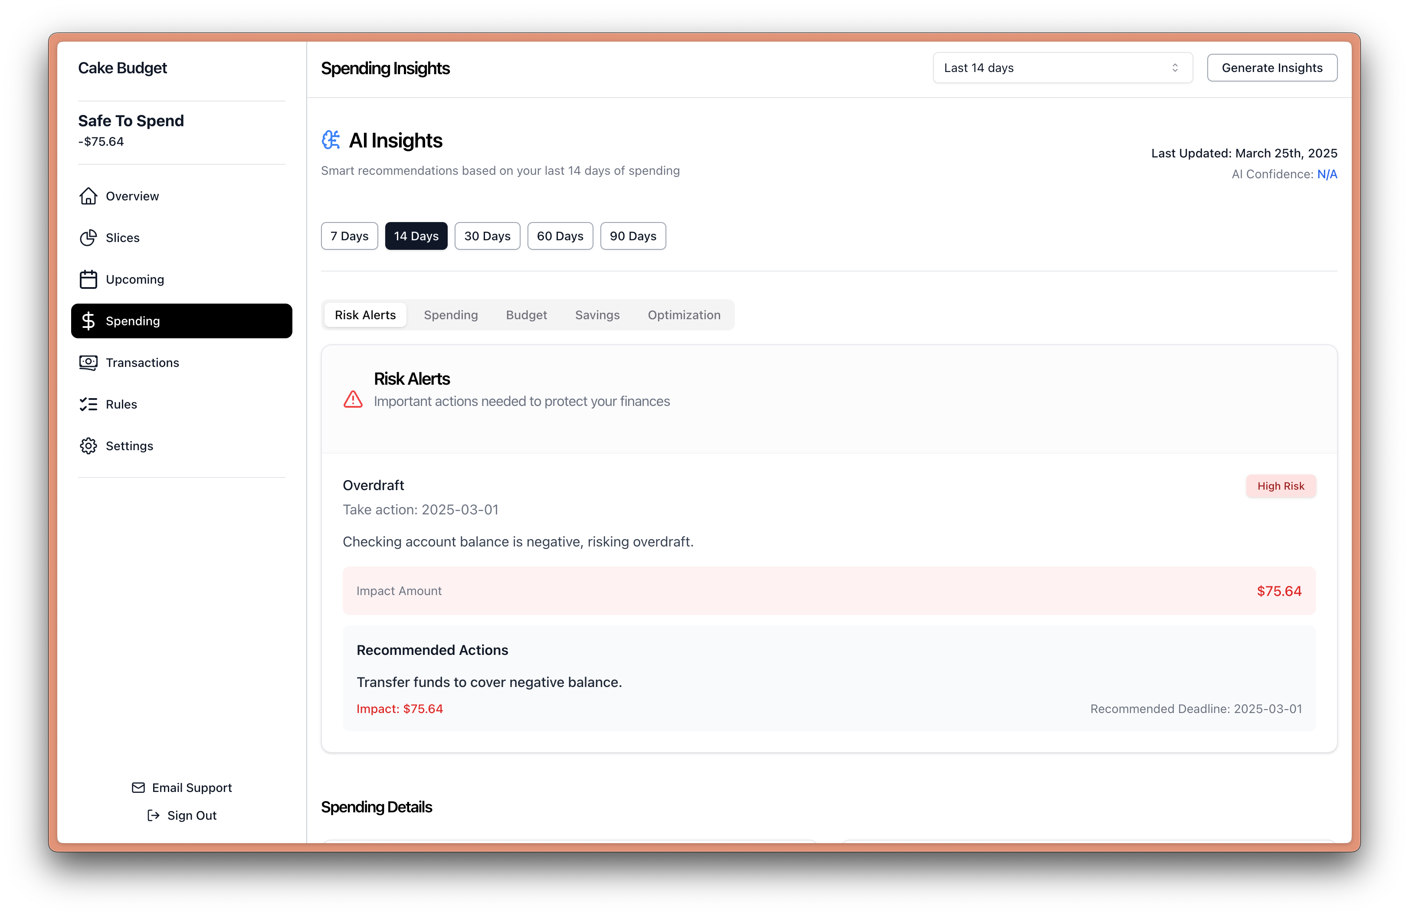Click the AI Confidence N/A value
1409x916 pixels.
1327,174
